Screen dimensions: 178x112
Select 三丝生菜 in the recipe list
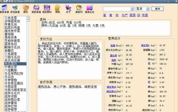coord(15,18)
